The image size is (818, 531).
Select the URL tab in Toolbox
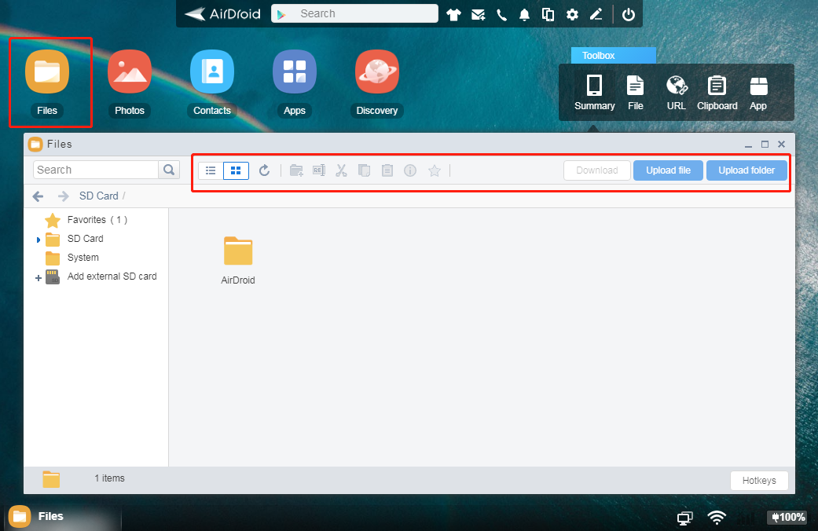pos(676,93)
